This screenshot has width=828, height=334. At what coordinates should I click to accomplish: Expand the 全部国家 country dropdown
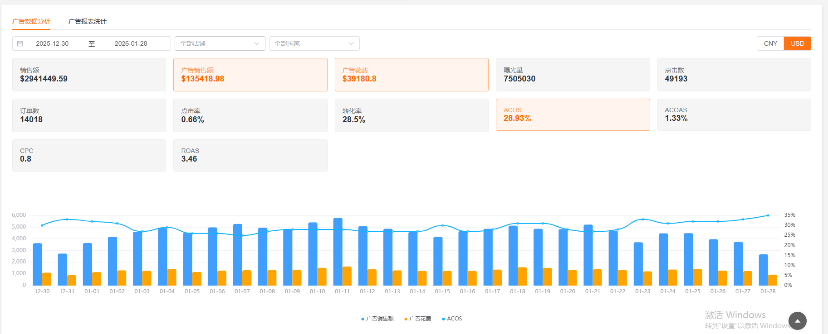click(314, 43)
